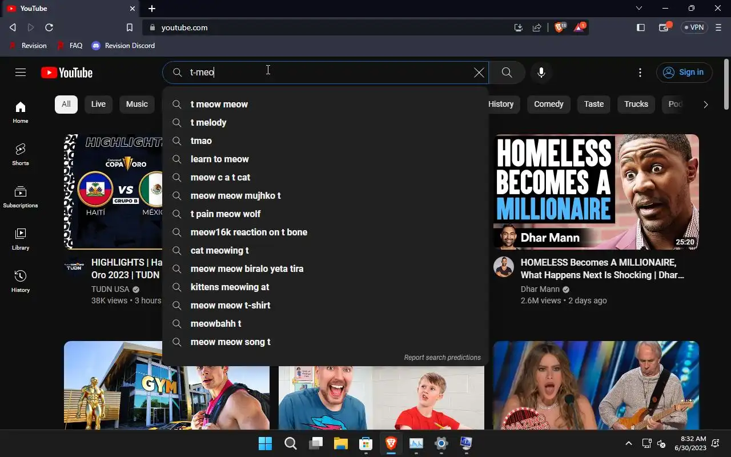
Task: Toggle the browser sidebar panel
Action: [641, 27]
